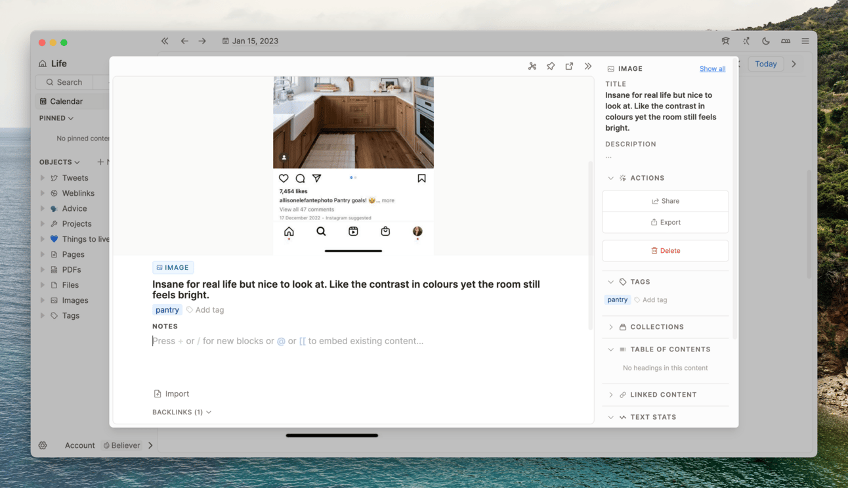This screenshot has height=488, width=848.
Task: Collapse the ACTIONS section
Action: tap(611, 178)
